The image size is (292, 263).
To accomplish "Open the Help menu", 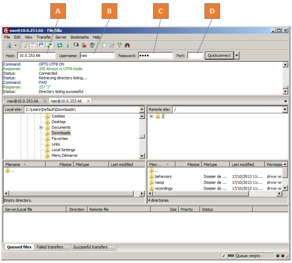I will pyautogui.click(x=96, y=37).
